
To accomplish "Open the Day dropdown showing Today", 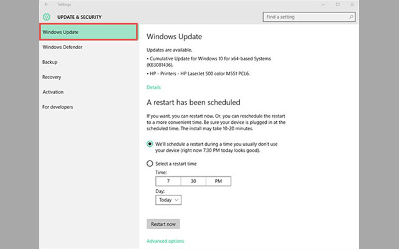I will point(168,200).
